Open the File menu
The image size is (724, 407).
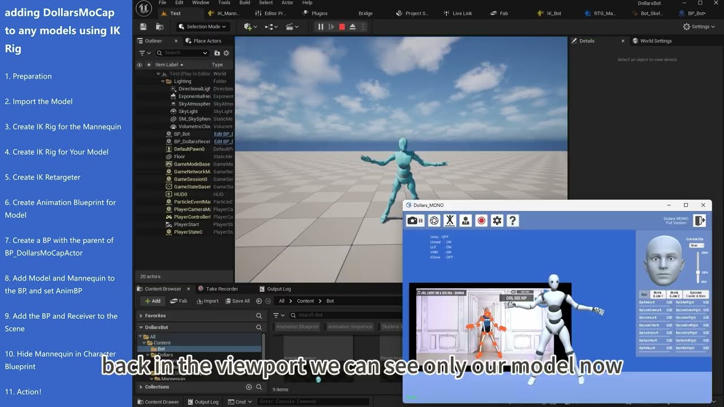[162, 3]
